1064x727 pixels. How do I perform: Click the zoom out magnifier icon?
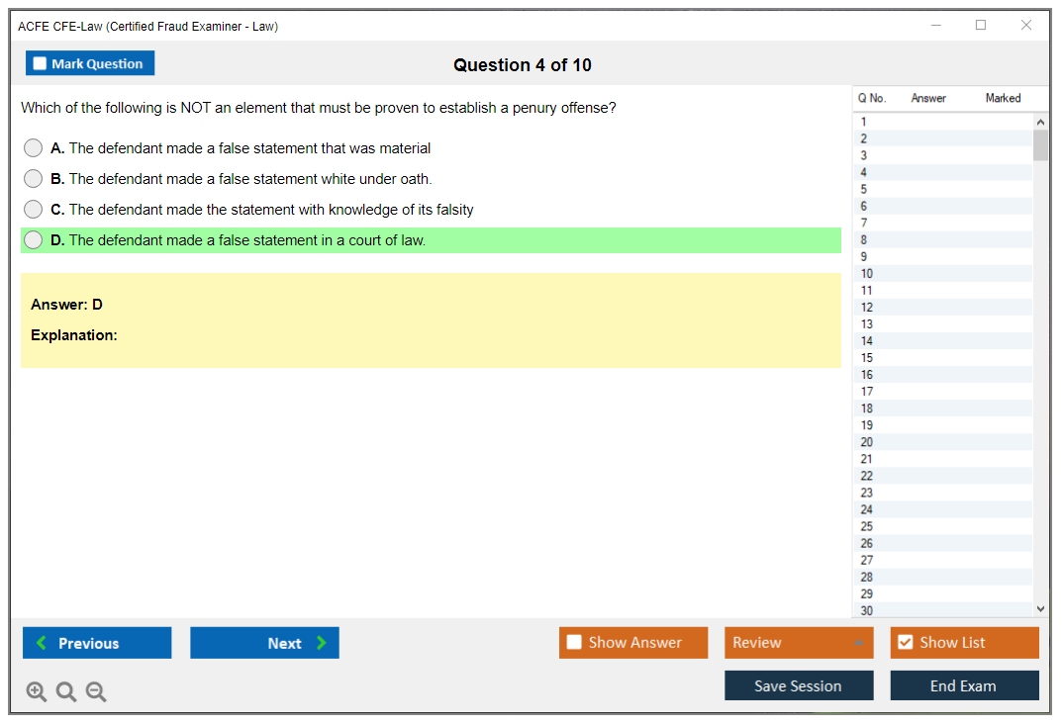(x=96, y=692)
